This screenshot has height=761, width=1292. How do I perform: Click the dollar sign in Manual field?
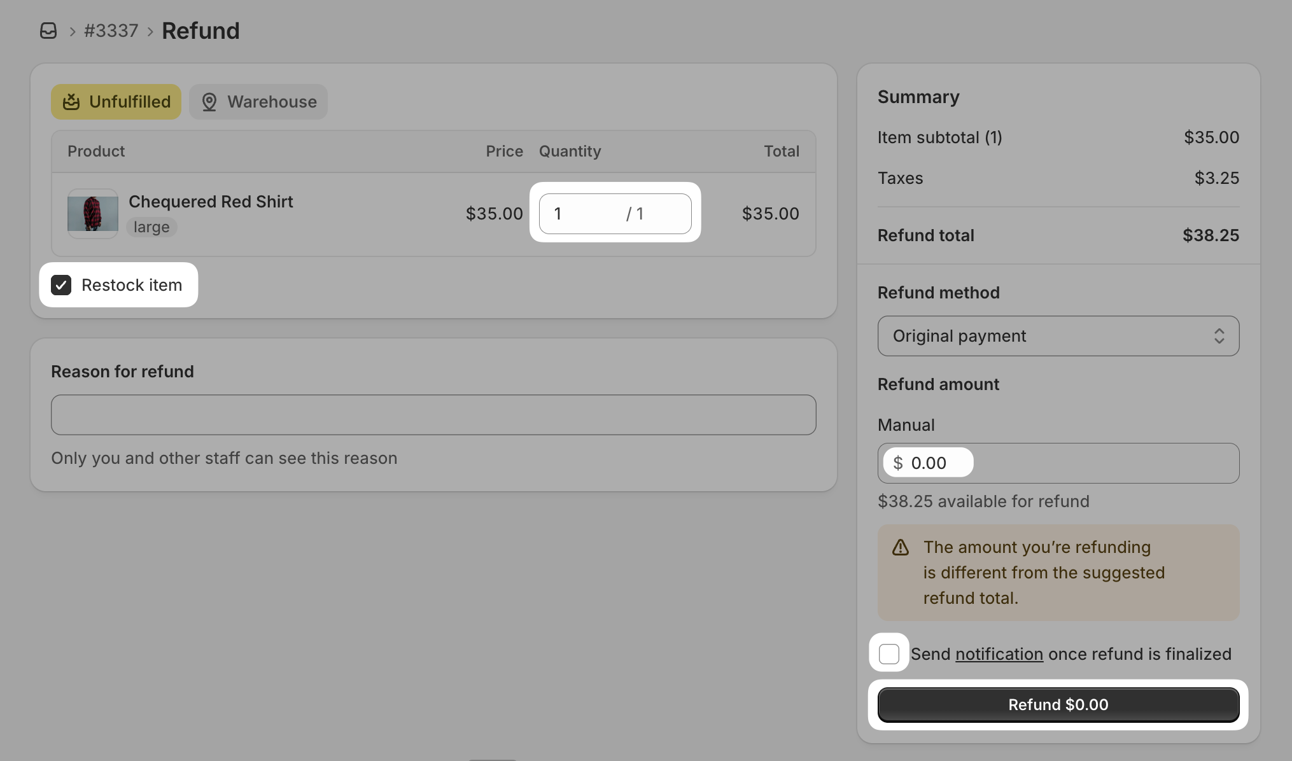(897, 463)
